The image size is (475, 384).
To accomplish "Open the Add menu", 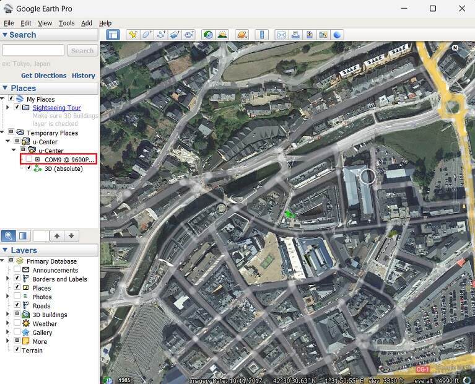I will (87, 23).
